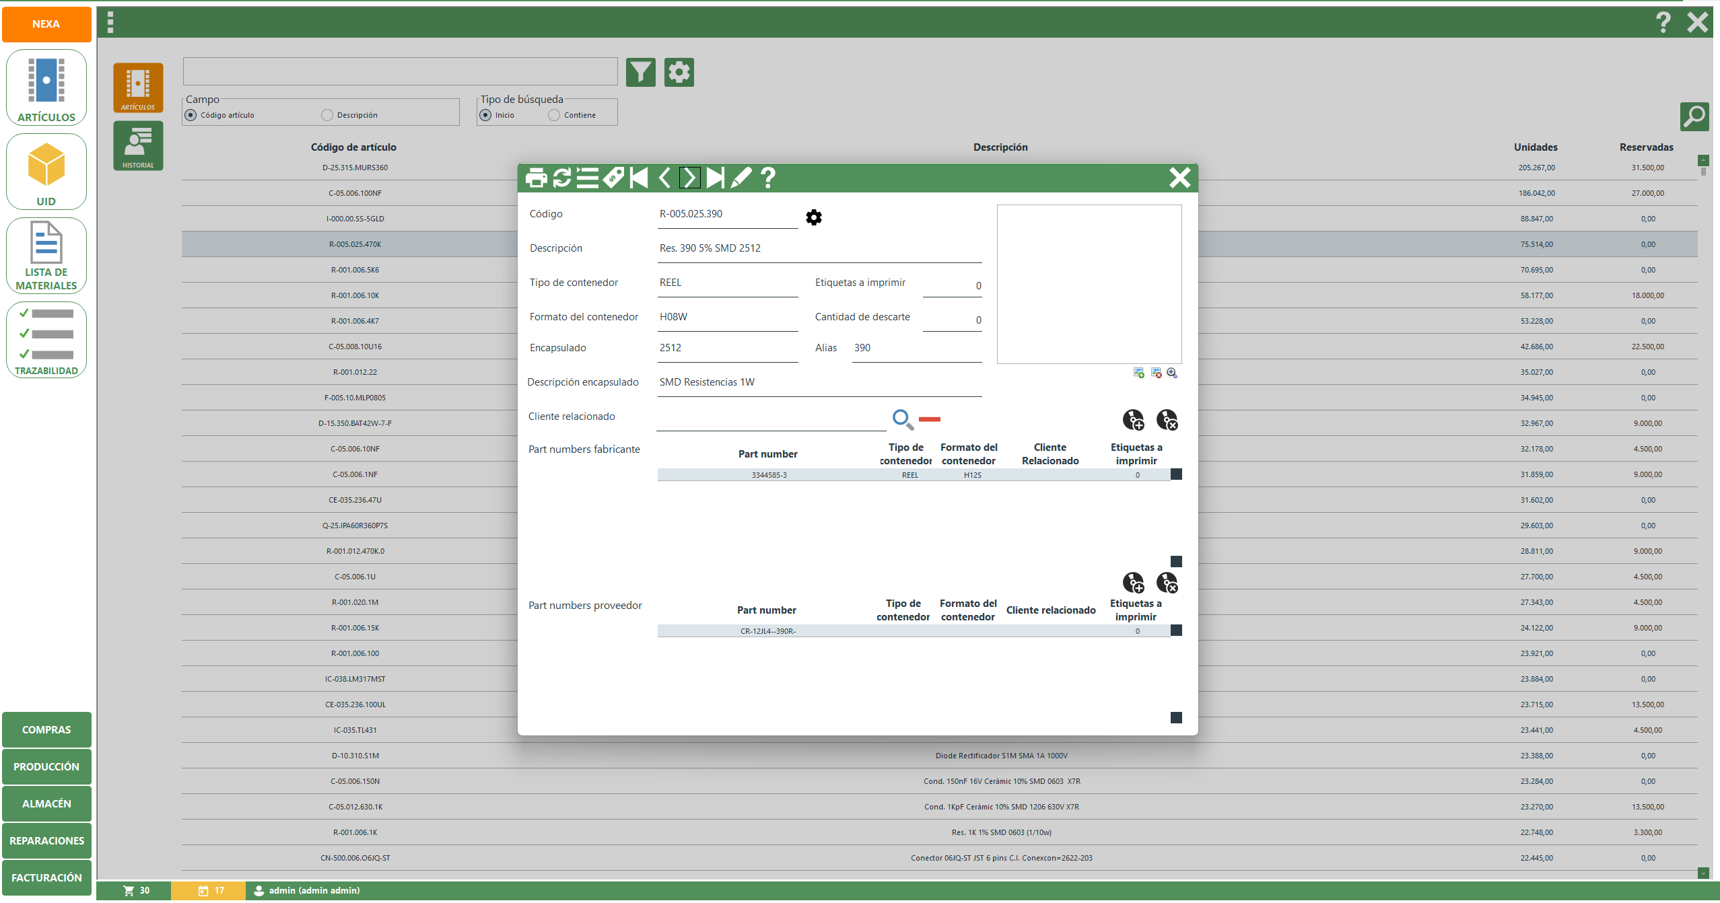Click the print icon in dialog toolbar
The height and width of the screenshot is (903, 1720).
coord(536,178)
